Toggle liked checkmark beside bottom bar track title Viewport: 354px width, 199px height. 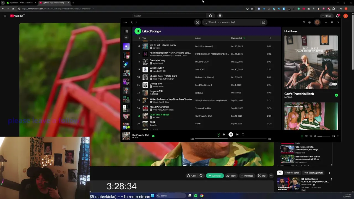[x=153, y=136]
